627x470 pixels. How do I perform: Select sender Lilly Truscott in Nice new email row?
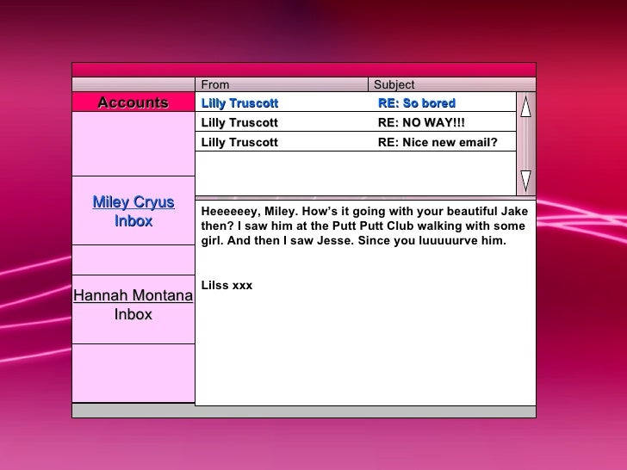239,142
